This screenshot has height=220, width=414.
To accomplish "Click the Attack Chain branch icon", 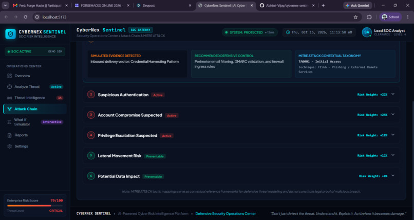I will point(10,109).
